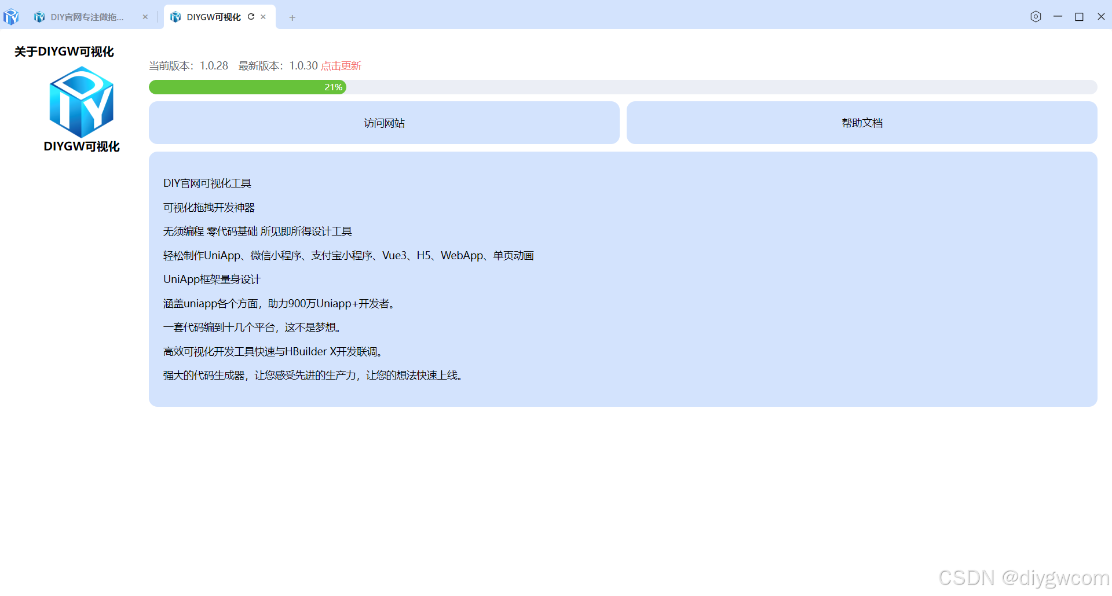Click the 当前版本: 1.0.28 text
Screen dimensions: 1112x596
pyautogui.click(x=188, y=66)
